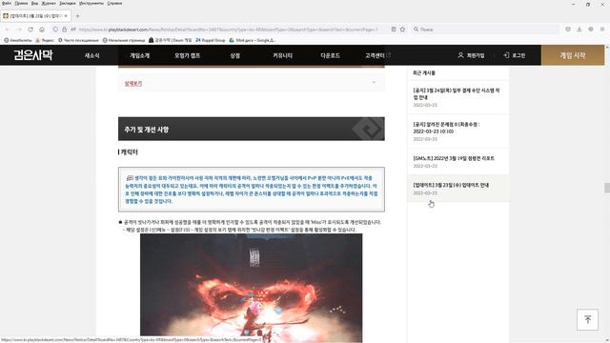Close the current browser tab

tap(66, 16)
